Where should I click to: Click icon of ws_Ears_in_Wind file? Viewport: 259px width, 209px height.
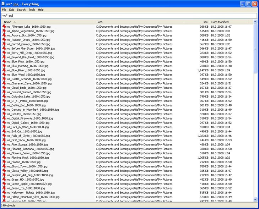(x=4, y=127)
